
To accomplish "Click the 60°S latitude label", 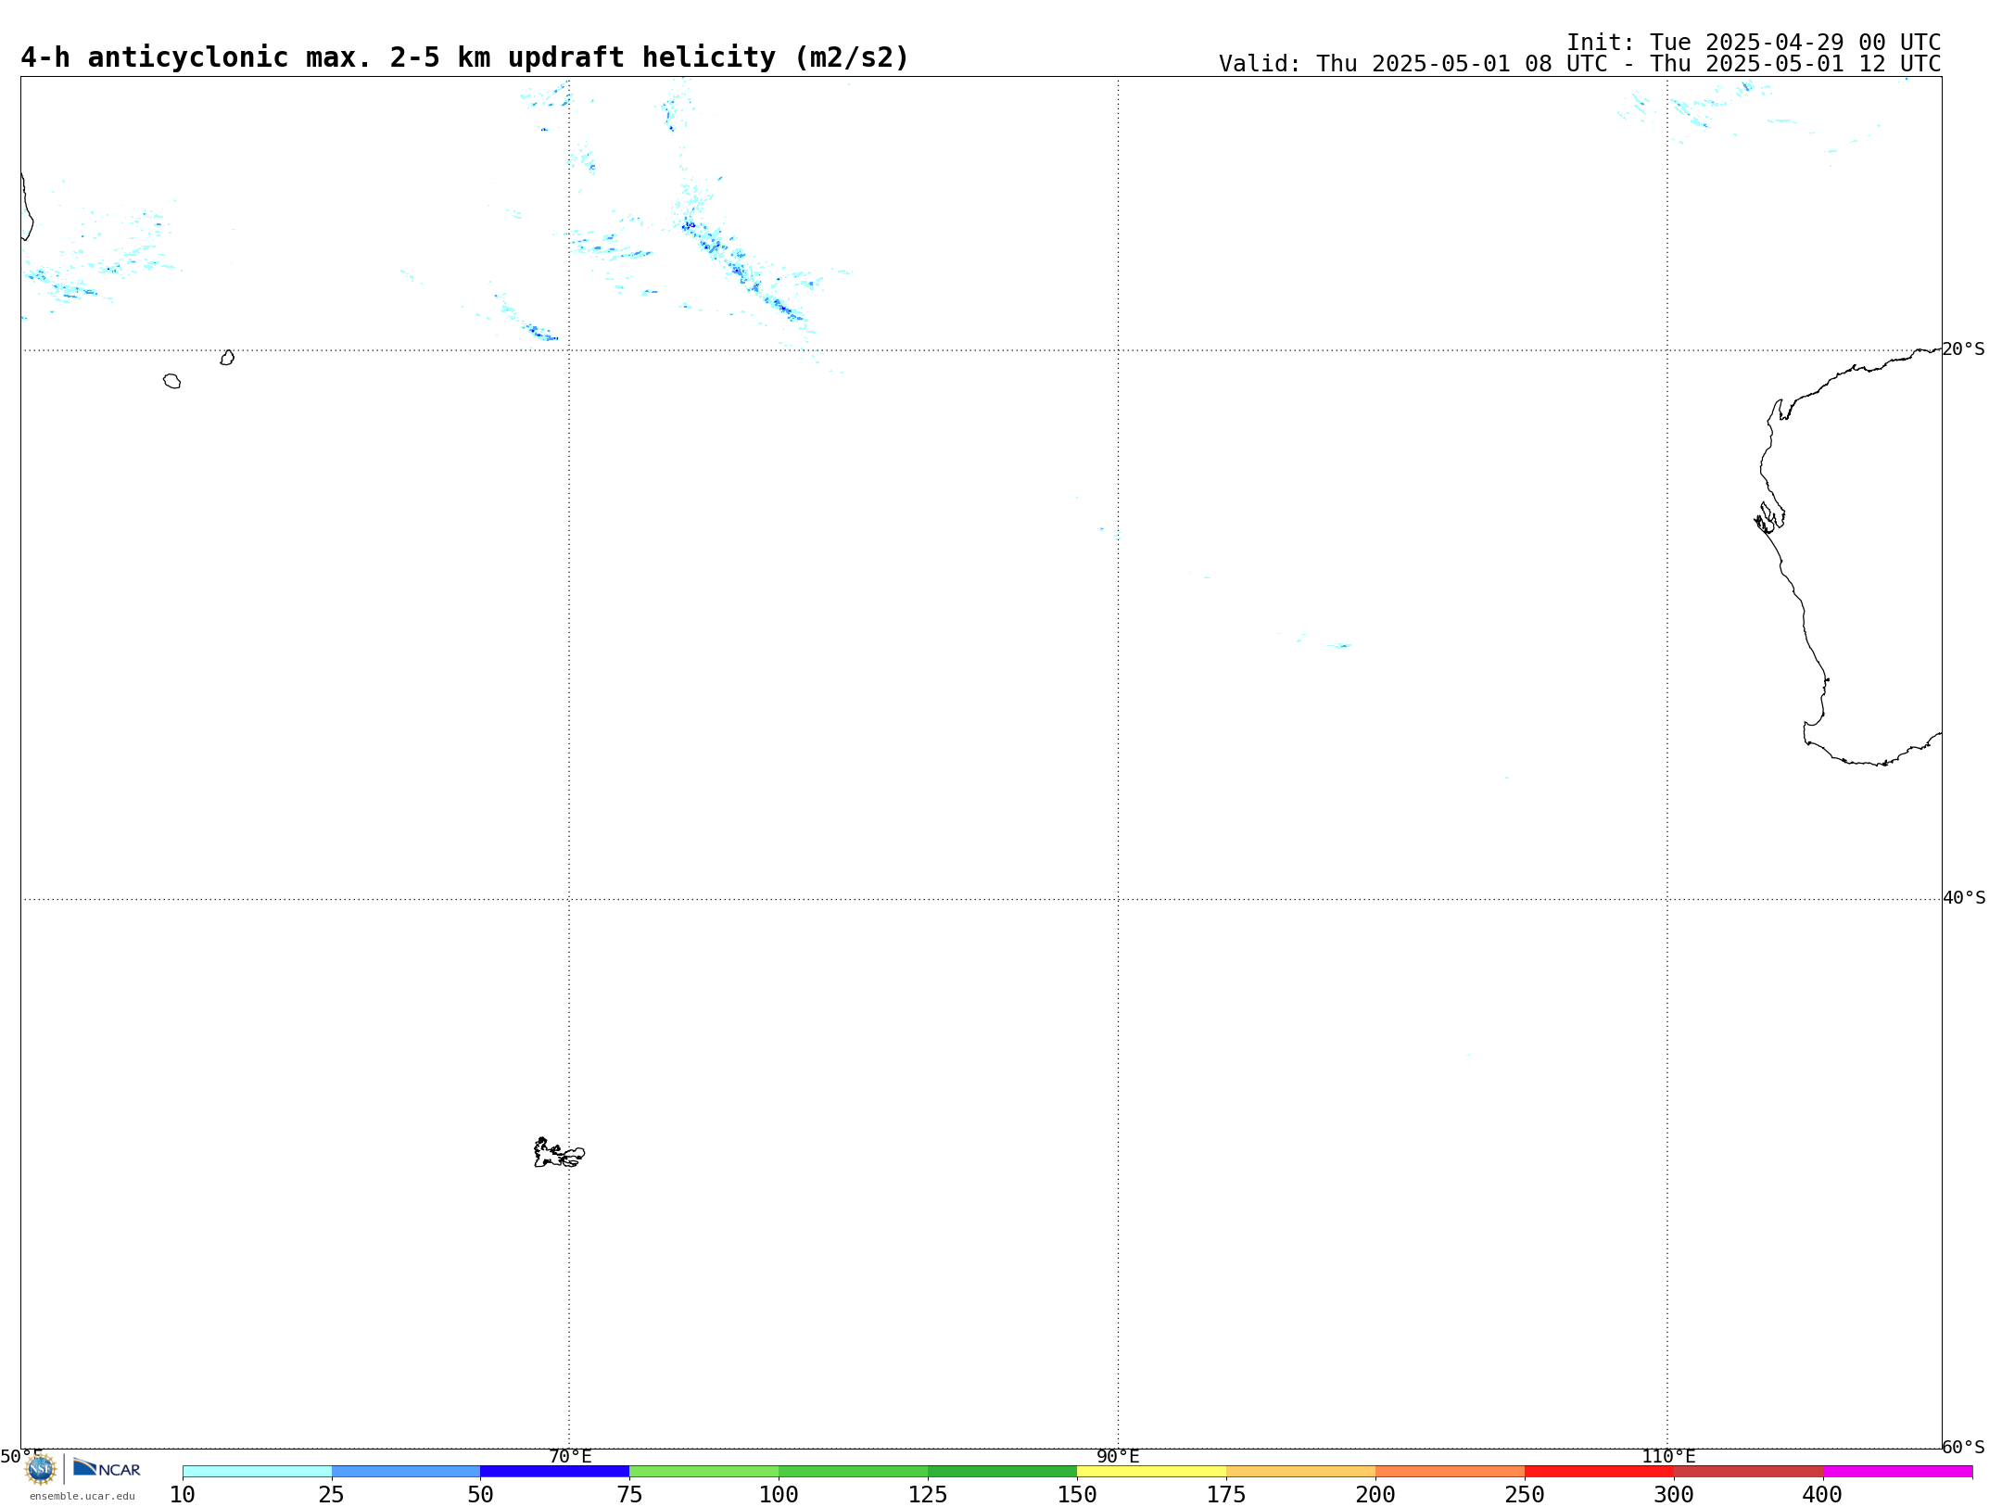I will (x=1964, y=1447).
